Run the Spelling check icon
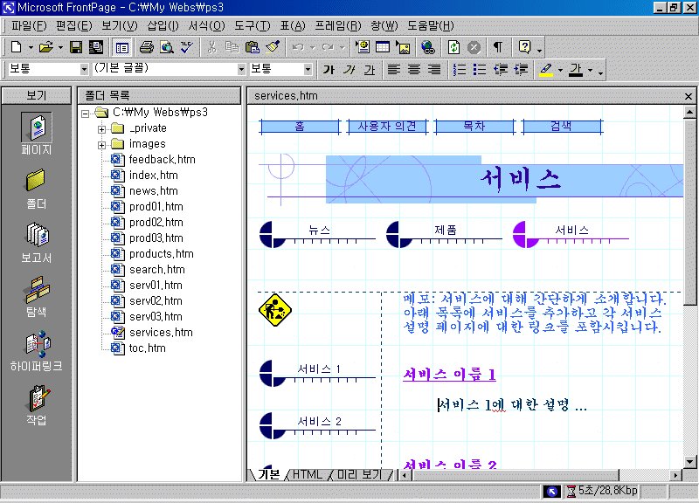 186,47
